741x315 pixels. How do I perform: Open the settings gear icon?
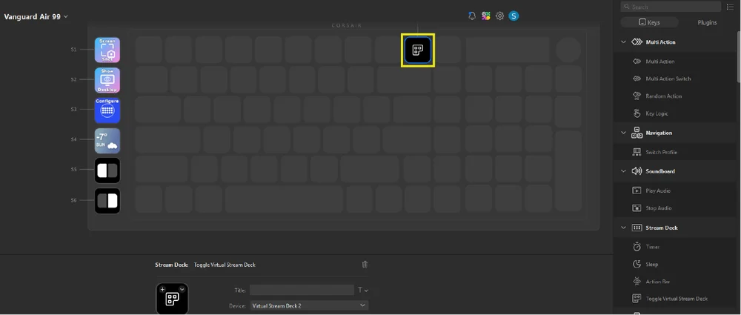click(500, 16)
